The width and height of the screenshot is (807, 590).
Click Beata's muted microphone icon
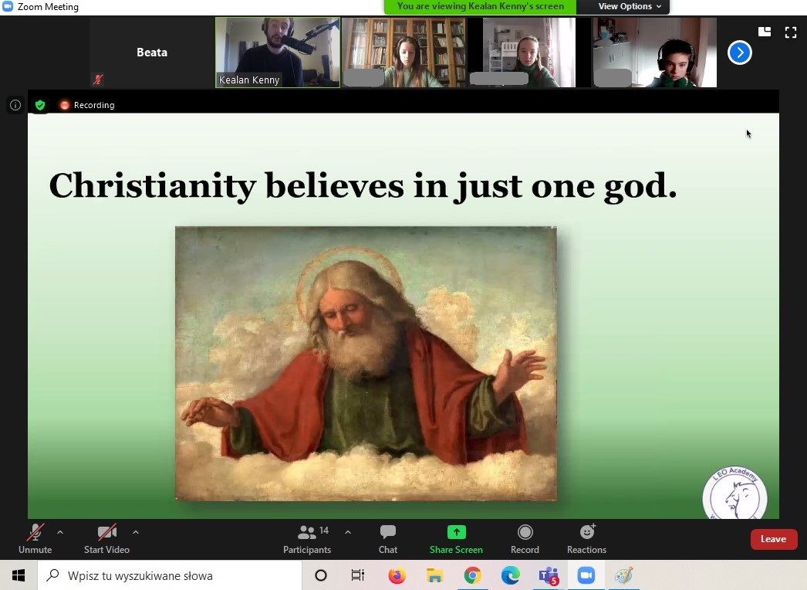tap(98, 80)
